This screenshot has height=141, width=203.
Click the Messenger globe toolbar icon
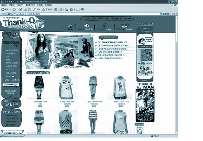[82, 10]
